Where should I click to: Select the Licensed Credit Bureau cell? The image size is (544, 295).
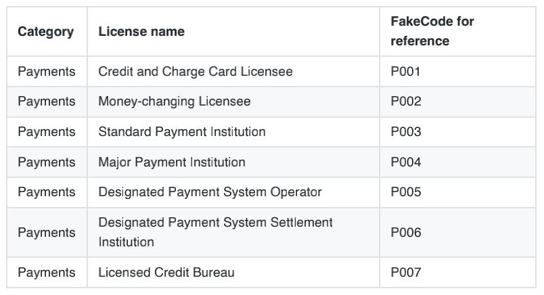(x=166, y=273)
